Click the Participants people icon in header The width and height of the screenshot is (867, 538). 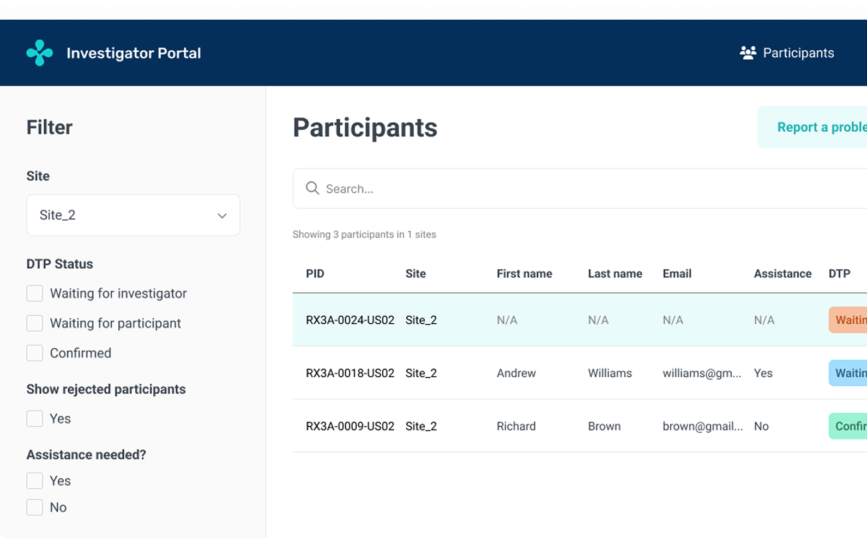(748, 53)
